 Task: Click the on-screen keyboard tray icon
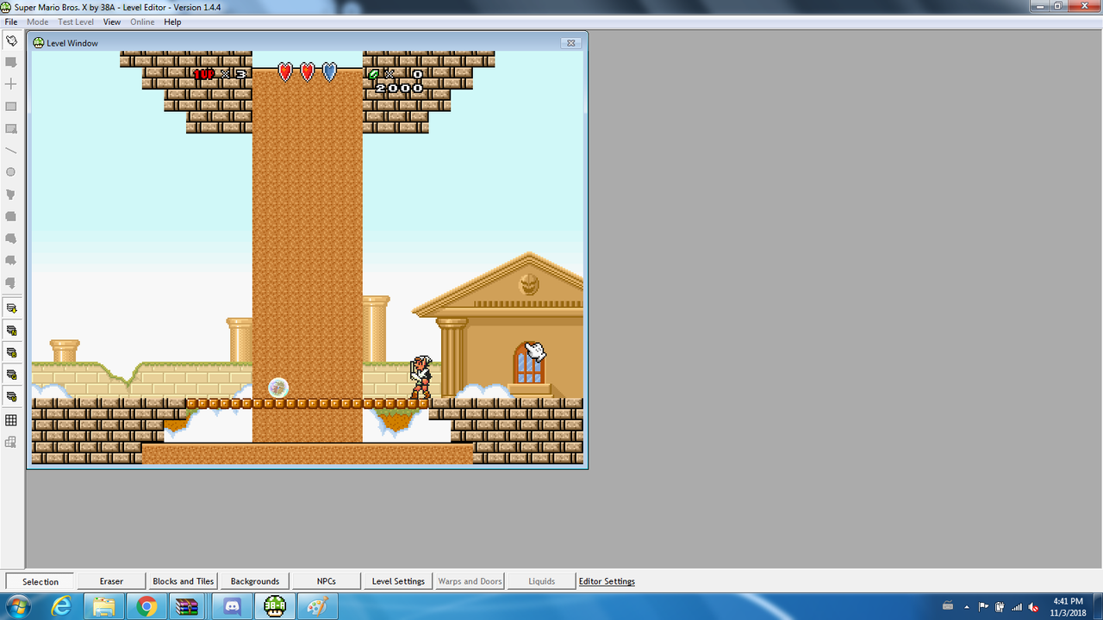pos(948,605)
